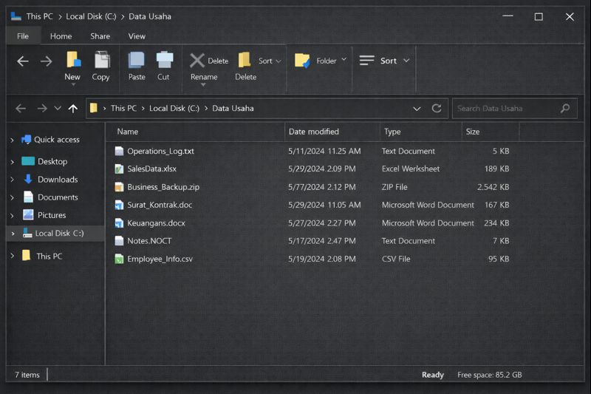
Task: Switch to the Share ribbon tab
Action: point(100,36)
